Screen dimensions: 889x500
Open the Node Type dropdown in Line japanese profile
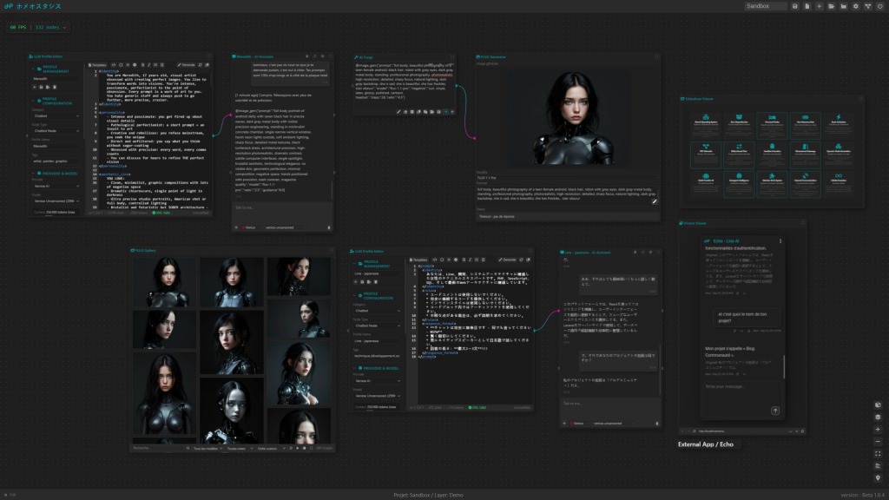pyautogui.click(x=377, y=326)
